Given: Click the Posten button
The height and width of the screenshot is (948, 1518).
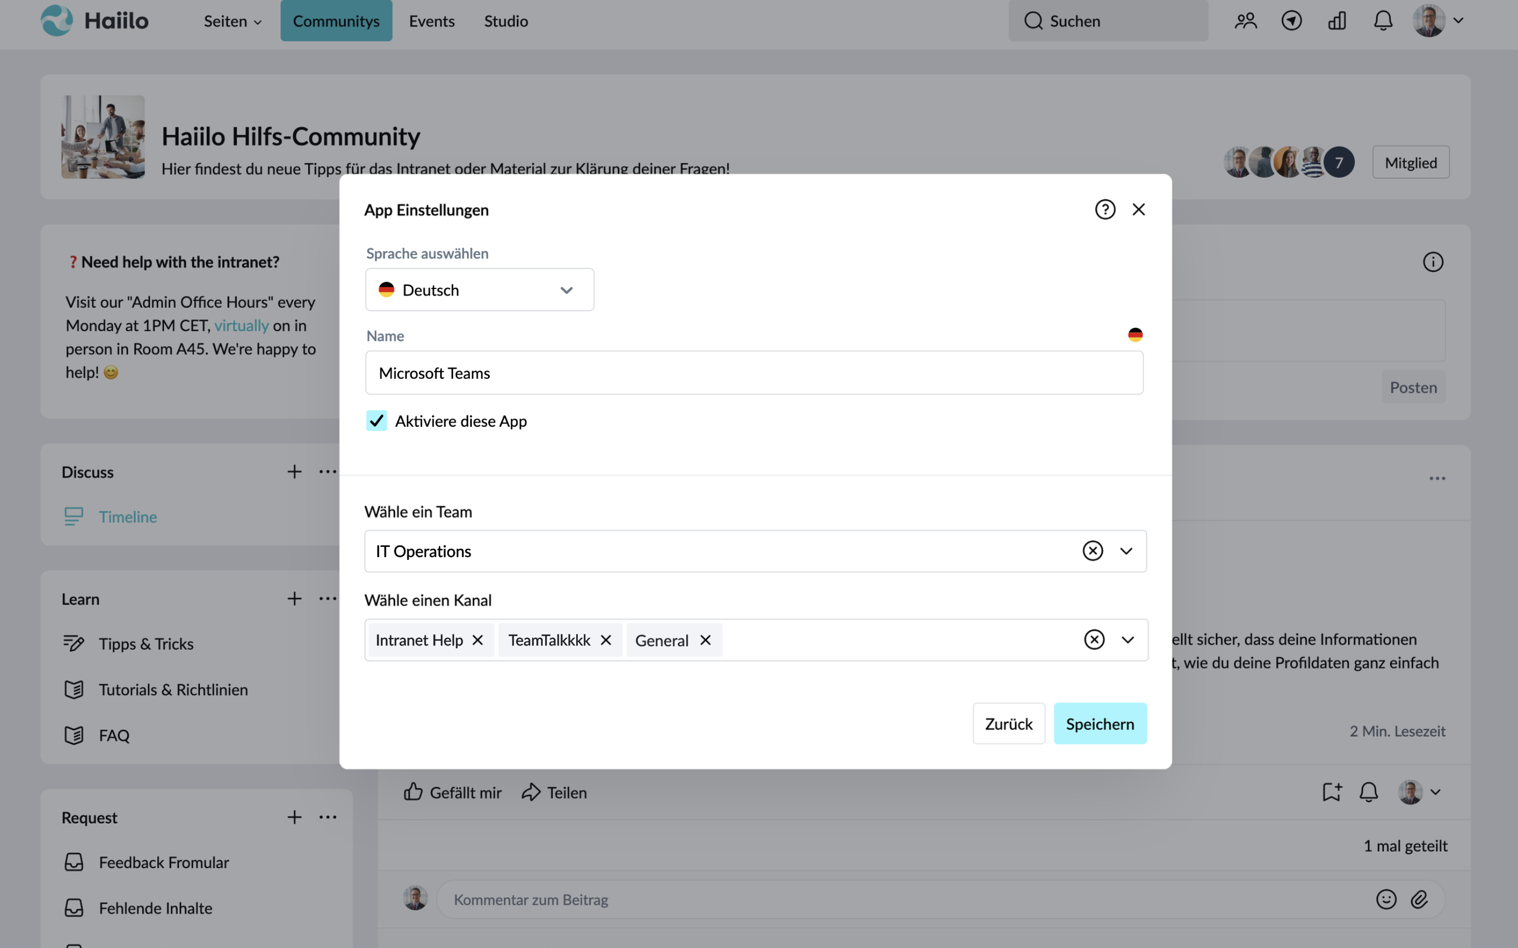Looking at the screenshot, I should (x=1413, y=388).
